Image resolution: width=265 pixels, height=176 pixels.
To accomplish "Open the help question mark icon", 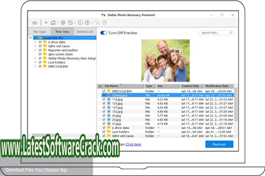I will [x=87, y=23].
